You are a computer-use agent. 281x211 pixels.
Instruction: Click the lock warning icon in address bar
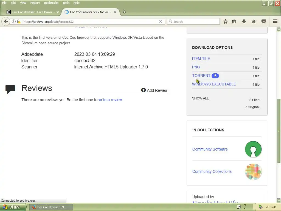(x=18, y=21)
